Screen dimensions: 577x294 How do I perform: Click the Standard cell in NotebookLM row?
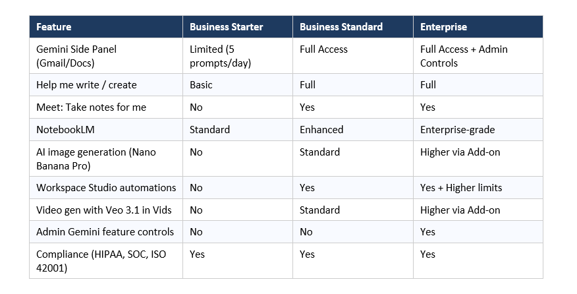click(x=209, y=130)
